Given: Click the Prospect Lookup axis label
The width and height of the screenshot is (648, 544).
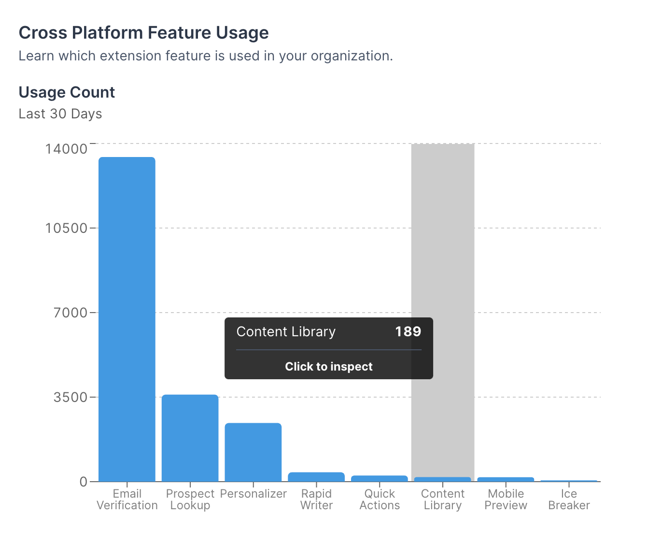Looking at the screenshot, I should click(190, 500).
